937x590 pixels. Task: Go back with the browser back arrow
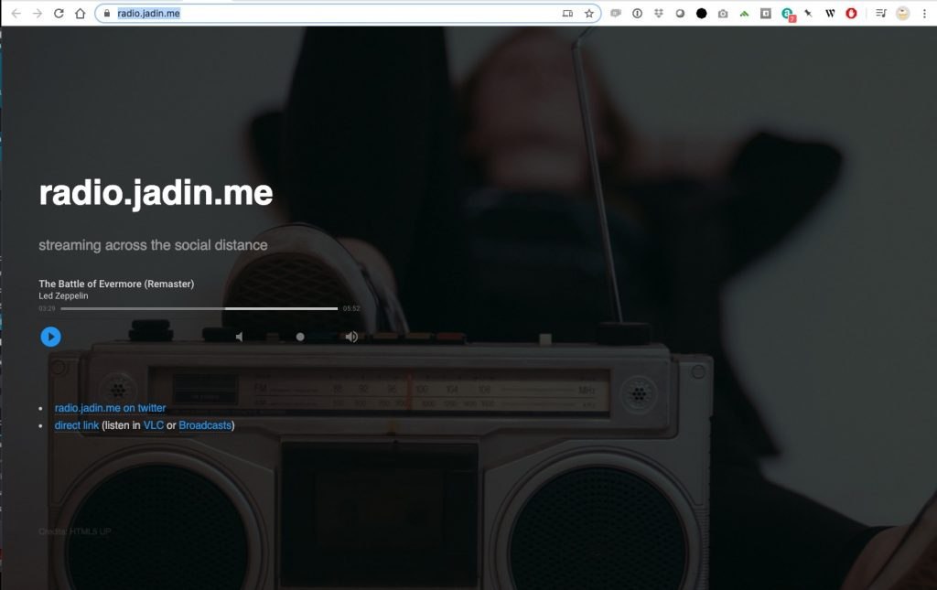pyautogui.click(x=16, y=13)
